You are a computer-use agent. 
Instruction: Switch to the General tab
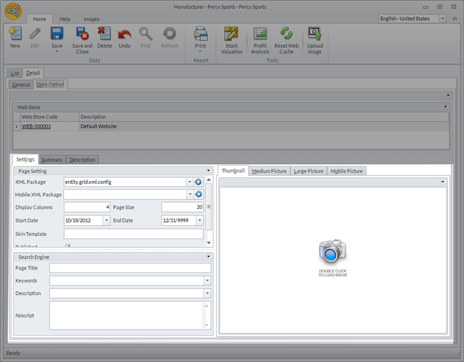pos(21,84)
